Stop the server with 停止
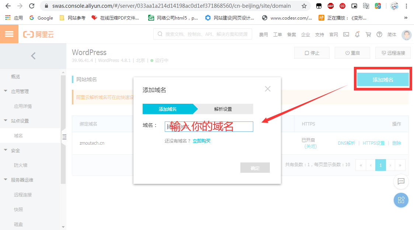Viewport: 414px width, 230px height. click(312, 53)
